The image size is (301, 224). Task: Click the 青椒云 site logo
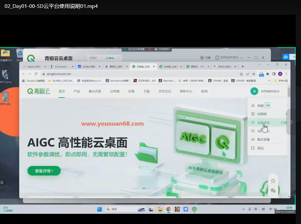39,91
